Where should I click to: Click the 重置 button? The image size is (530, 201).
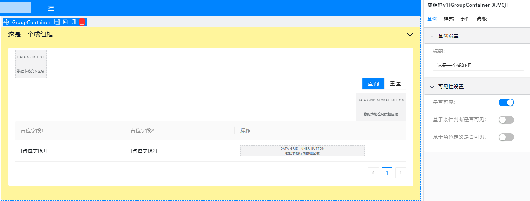396,84
